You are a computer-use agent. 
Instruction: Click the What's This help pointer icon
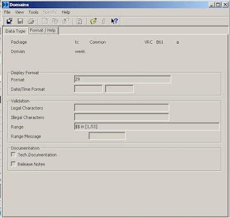pyautogui.click(x=114, y=21)
